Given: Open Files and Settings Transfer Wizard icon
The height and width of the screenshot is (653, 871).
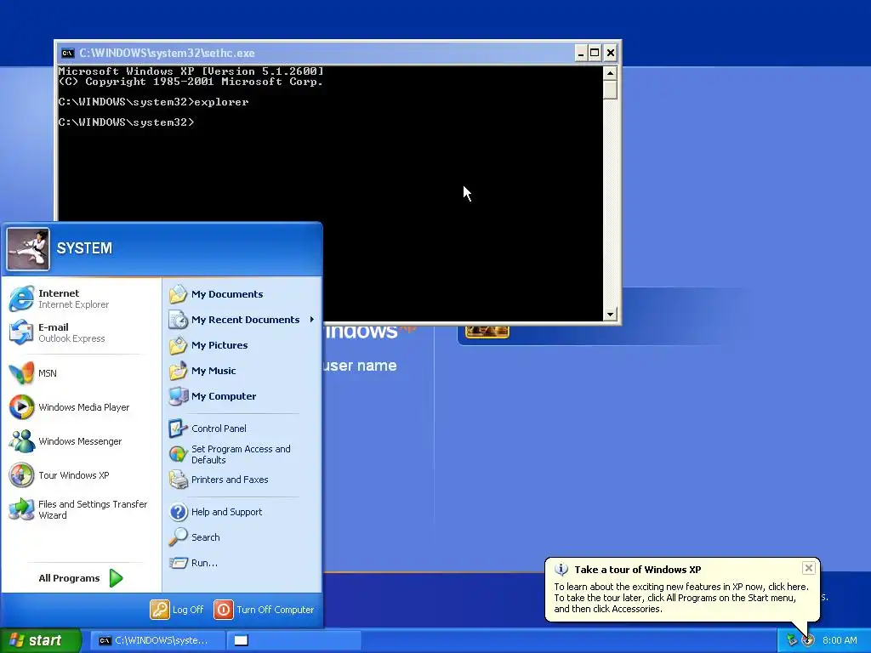Looking at the screenshot, I should pyautogui.click(x=21, y=509).
